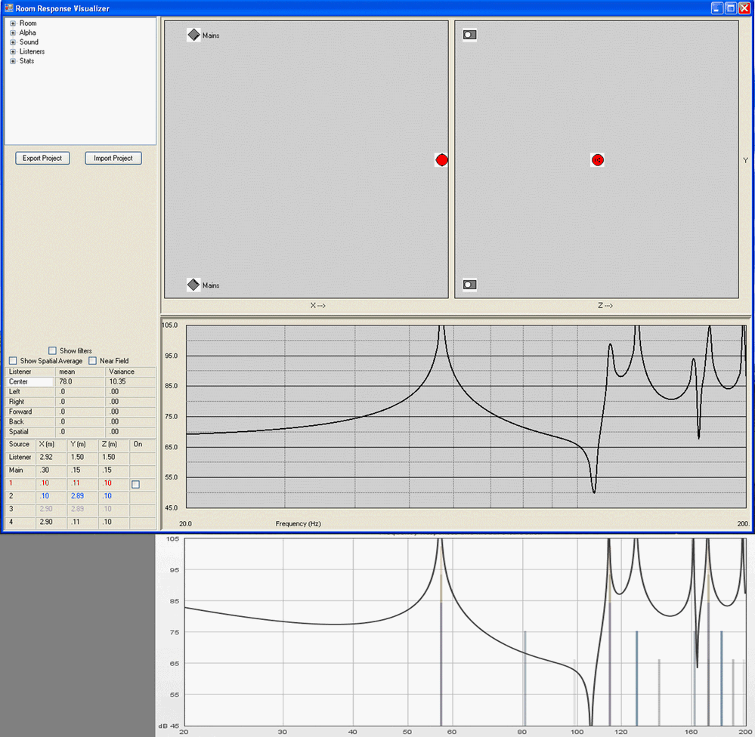The width and height of the screenshot is (755, 737).
Task: Expand the Stats tree node
Action: click(x=13, y=61)
